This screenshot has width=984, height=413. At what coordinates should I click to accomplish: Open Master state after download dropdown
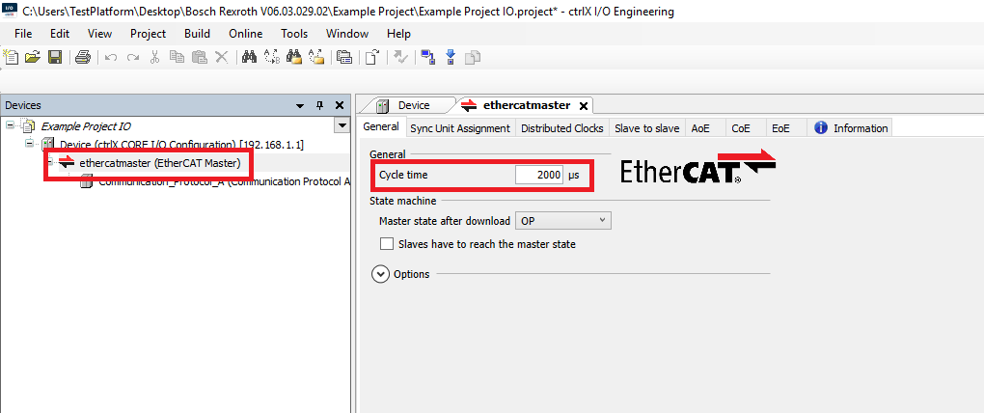(563, 221)
